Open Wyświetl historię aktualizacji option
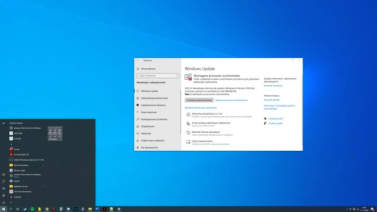The image size is (377, 212). point(212,133)
